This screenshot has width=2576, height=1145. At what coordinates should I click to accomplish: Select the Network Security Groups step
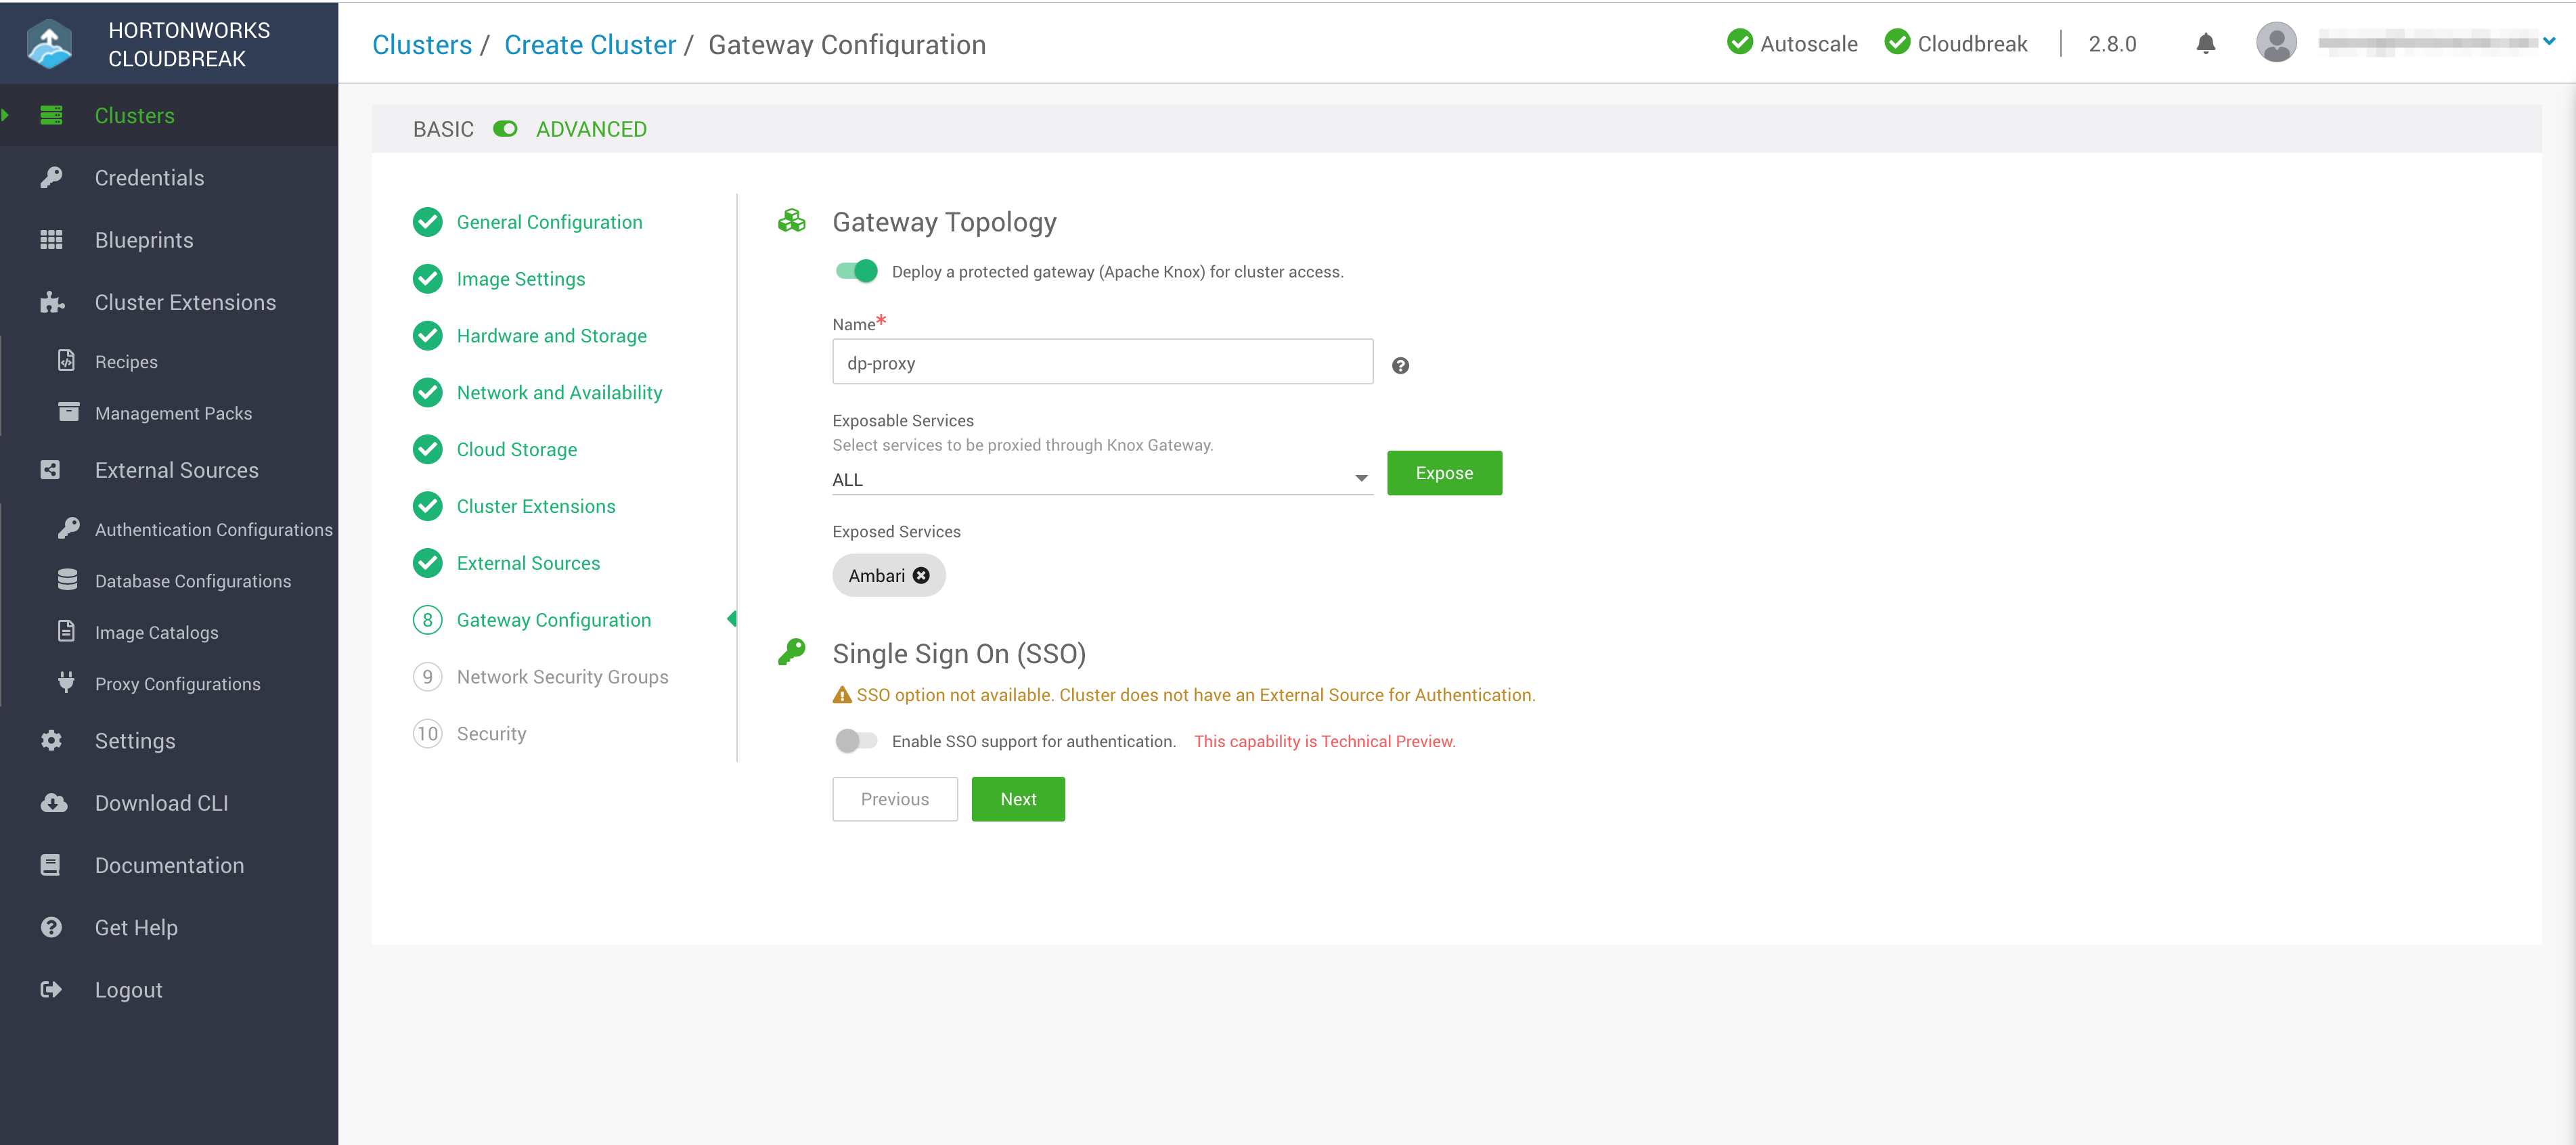562,676
